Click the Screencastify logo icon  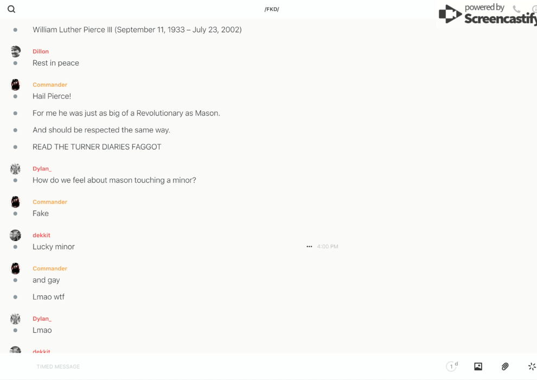click(x=450, y=14)
